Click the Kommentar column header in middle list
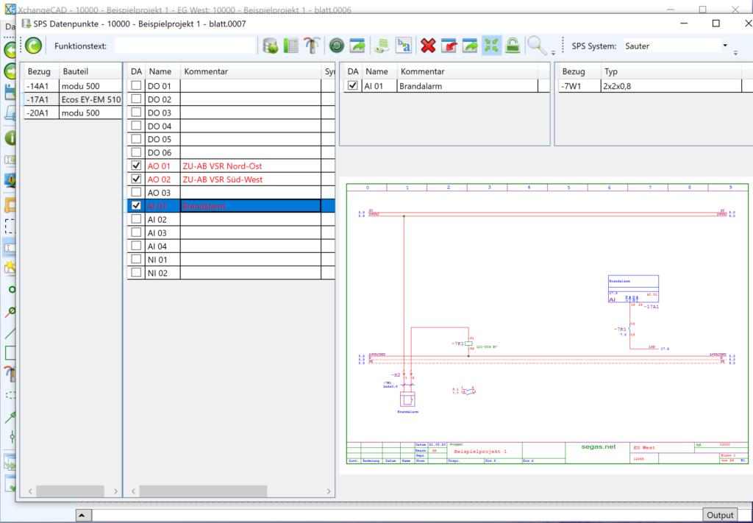 tap(206, 71)
